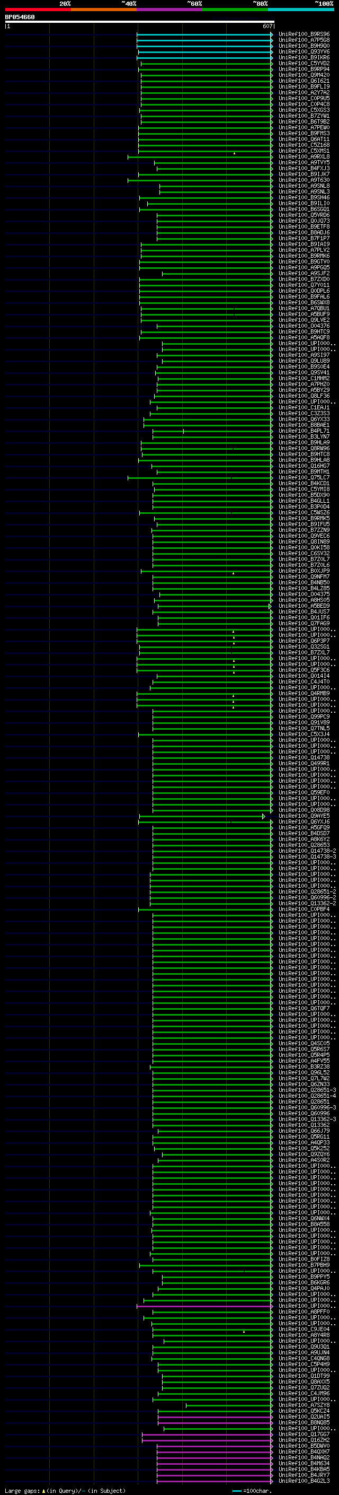
Task: Click the gap triangle on the C9JE04 row
Action: [244, 1331]
